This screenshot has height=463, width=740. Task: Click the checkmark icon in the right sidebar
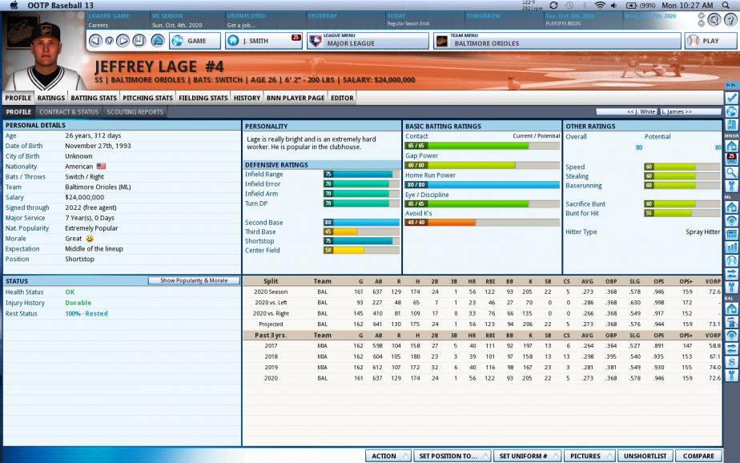click(x=731, y=98)
